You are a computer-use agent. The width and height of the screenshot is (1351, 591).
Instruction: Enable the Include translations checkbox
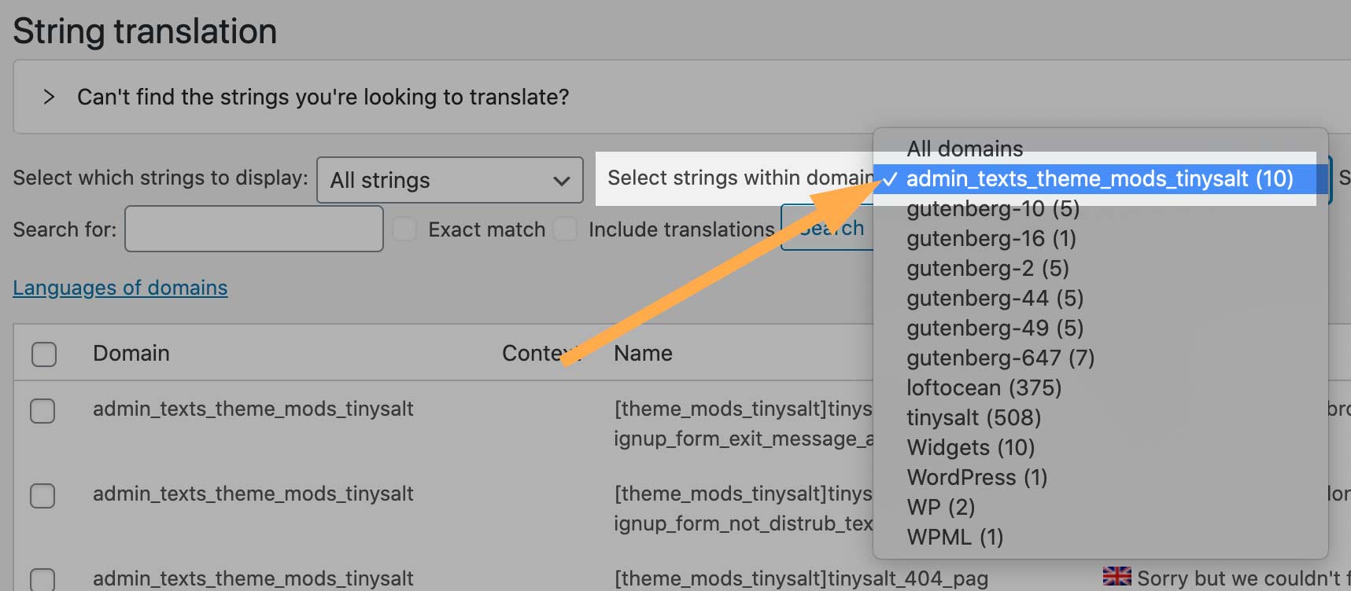(x=565, y=229)
